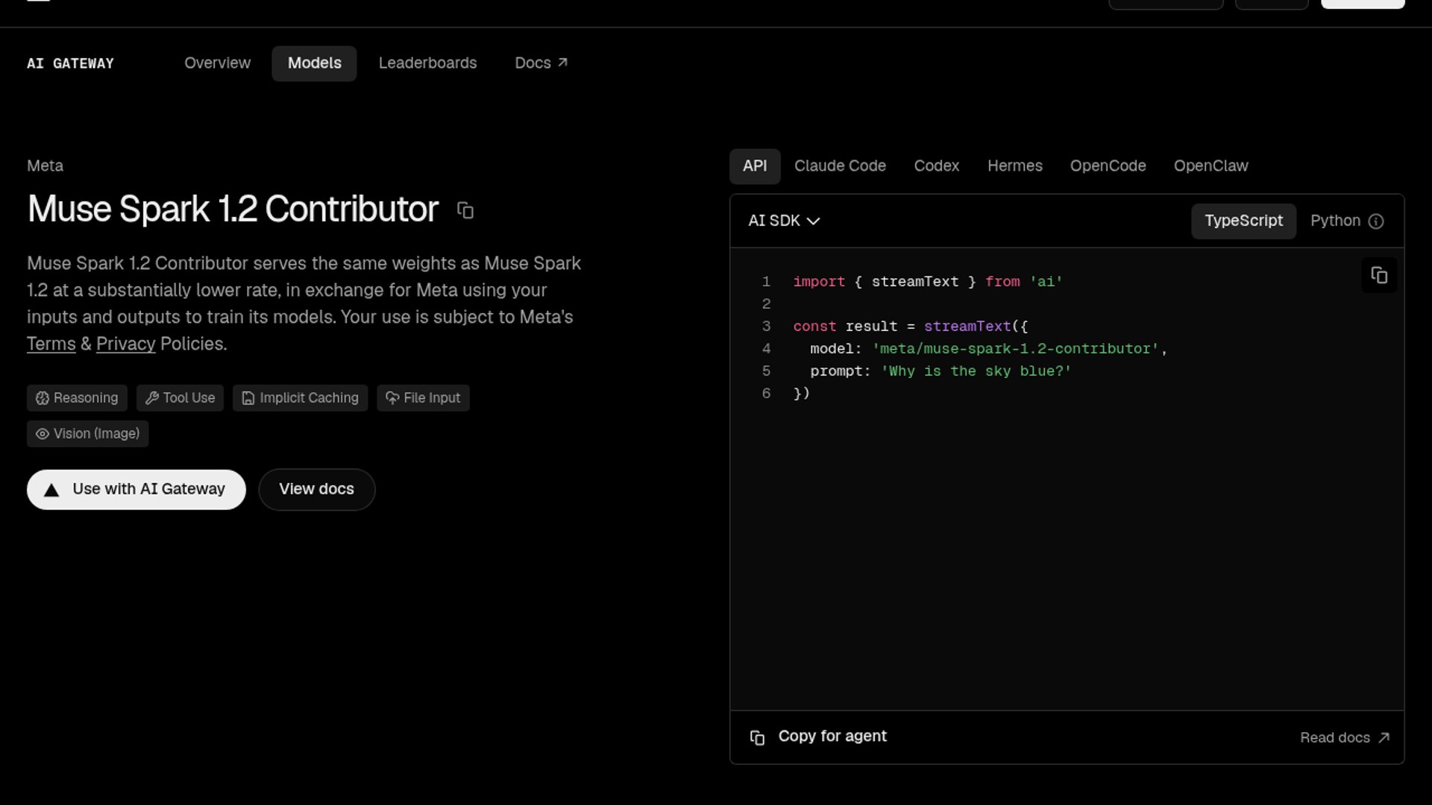Viewport: 1432px width, 805px height.
Task: Click the const result = streamText line
Action: pyautogui.click(x=911, y=326)
